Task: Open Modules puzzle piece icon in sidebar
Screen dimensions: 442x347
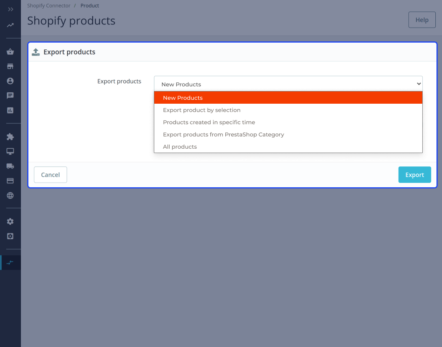Action: tap(10, 137)
